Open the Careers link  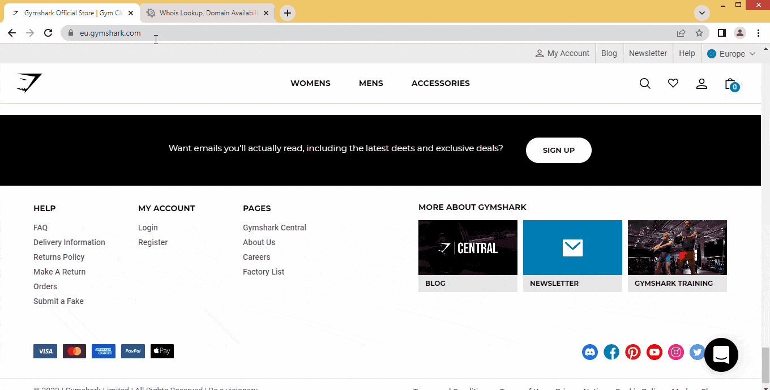(x=256, y=257)
